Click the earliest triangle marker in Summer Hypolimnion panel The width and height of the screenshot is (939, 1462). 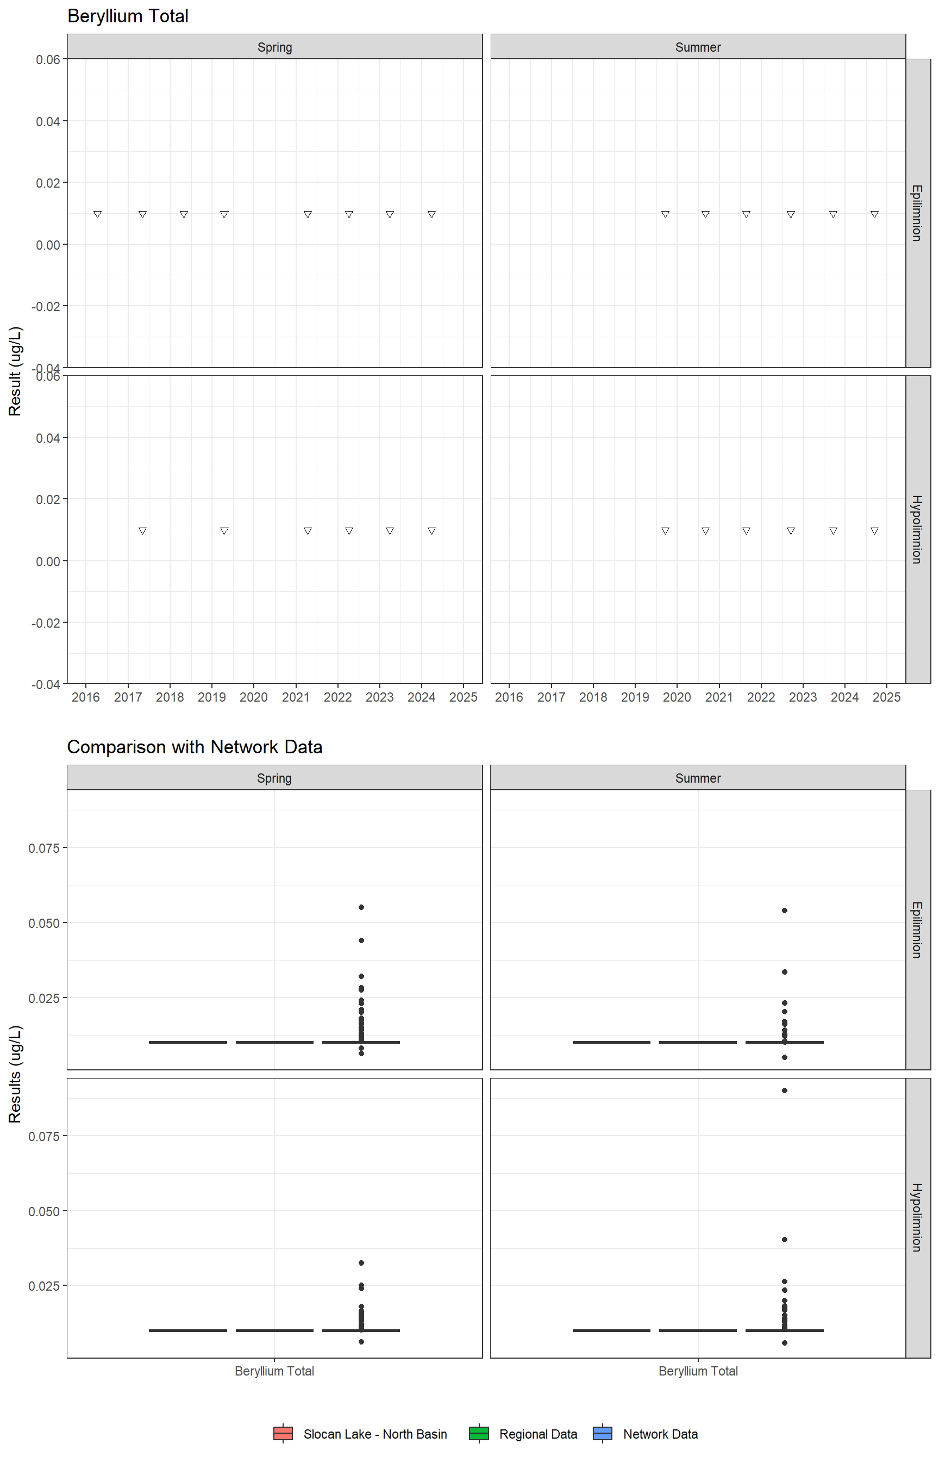click(x=665, y=531)
